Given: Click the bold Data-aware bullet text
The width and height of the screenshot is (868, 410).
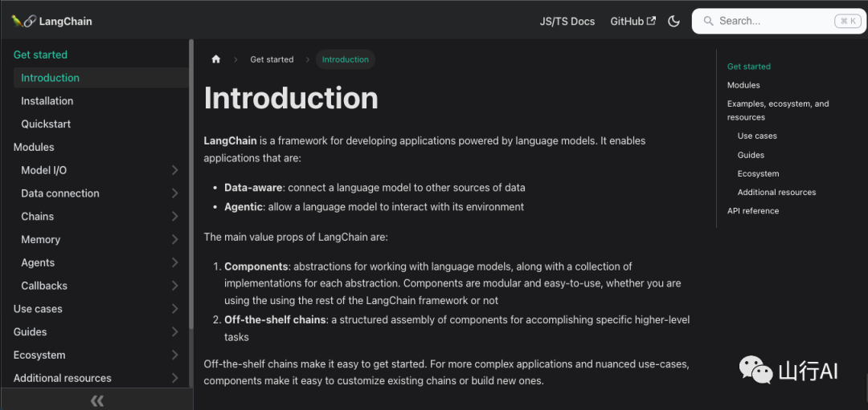Looking at the screenshot, I should [253, 188].
